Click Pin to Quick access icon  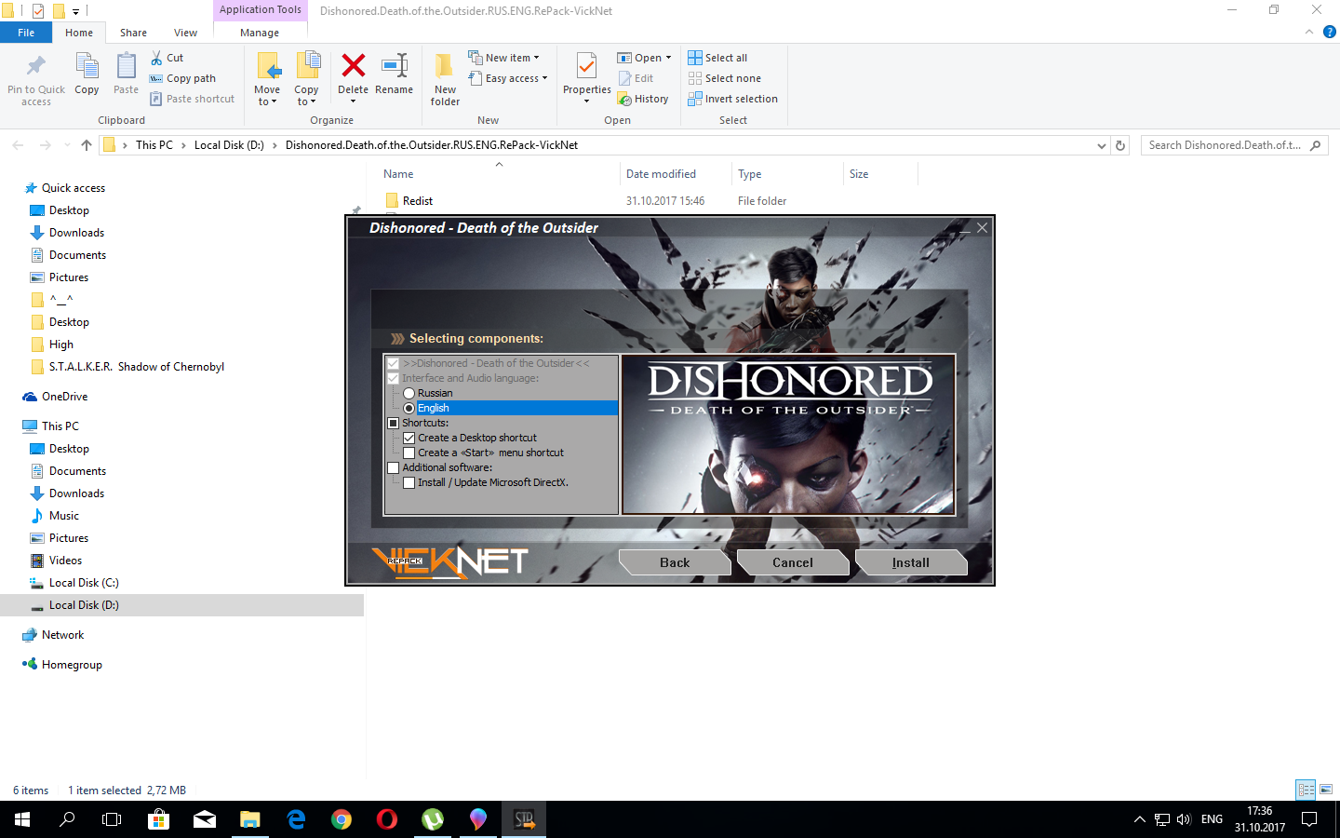click(36, 67)
